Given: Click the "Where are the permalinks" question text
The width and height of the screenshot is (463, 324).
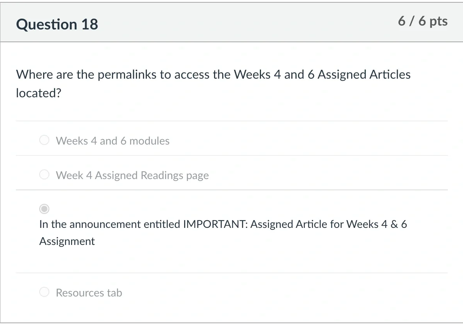Looking at the screenshot, I should coord(213,84).
